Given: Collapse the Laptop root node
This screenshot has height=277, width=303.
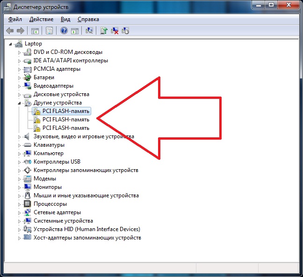Looking at the screenshot, I should click(x=10, y=45).
